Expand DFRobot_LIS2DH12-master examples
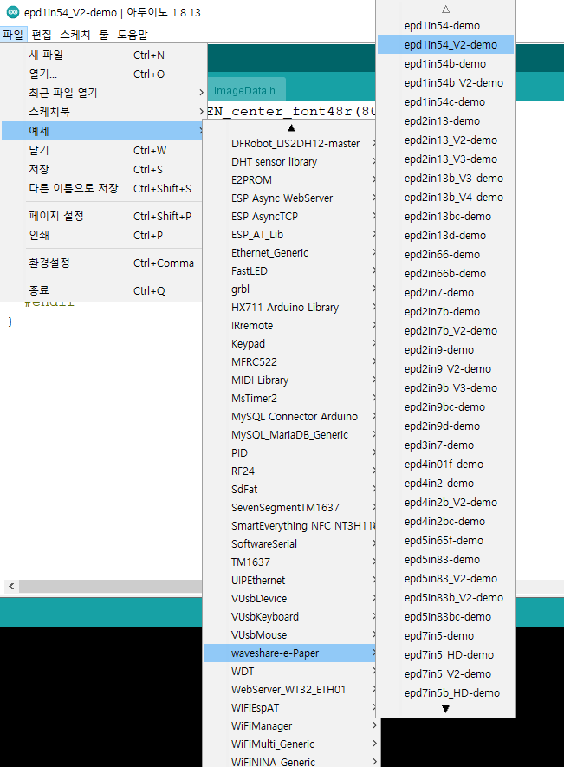The height and width of the screenshot is (767, 564). (290, 143)
